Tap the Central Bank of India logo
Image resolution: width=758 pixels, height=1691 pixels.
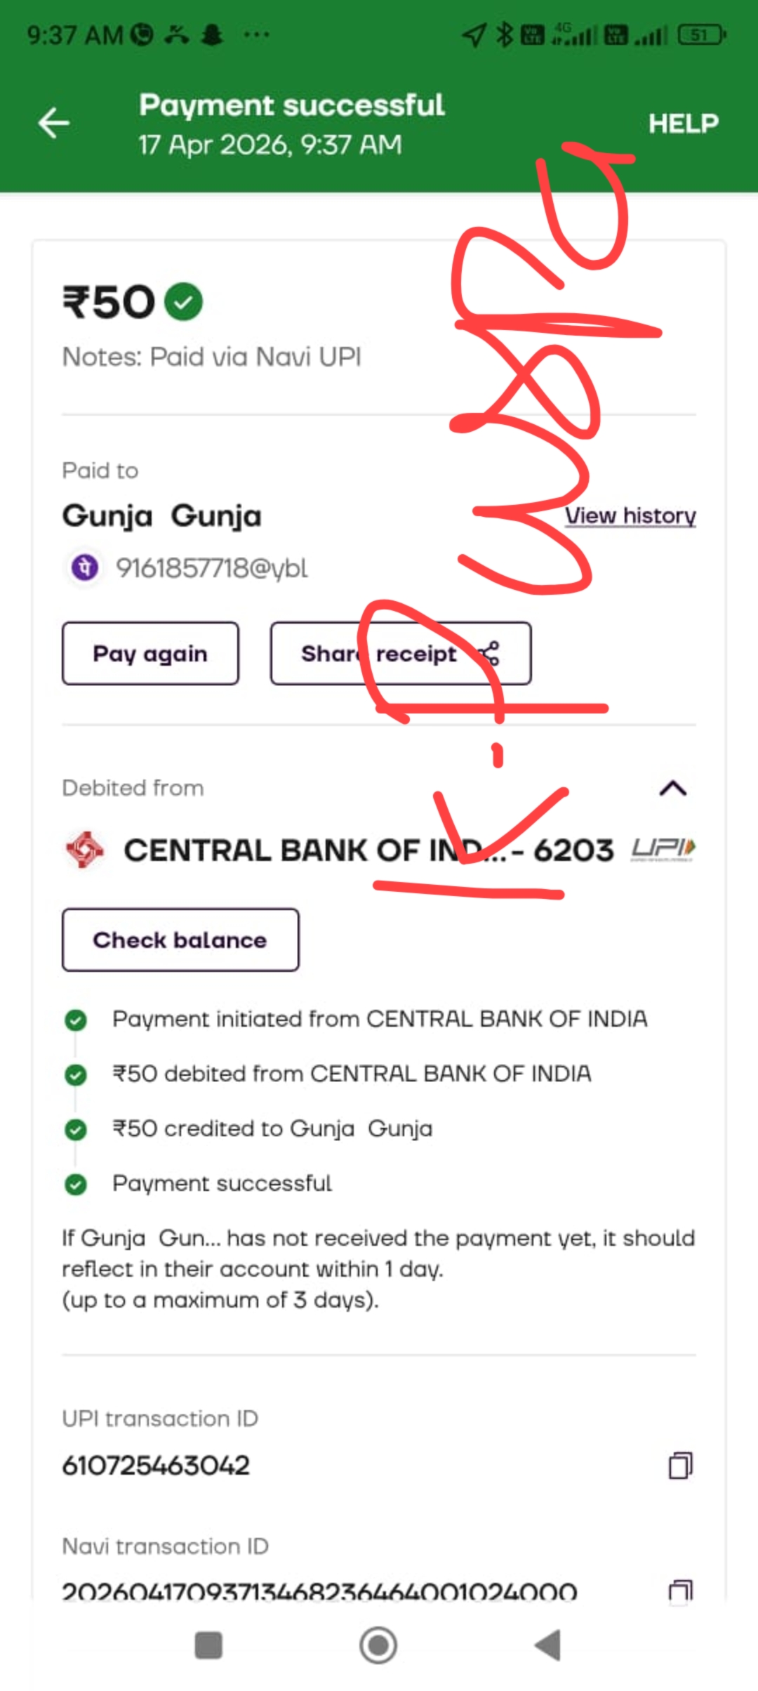85,850
